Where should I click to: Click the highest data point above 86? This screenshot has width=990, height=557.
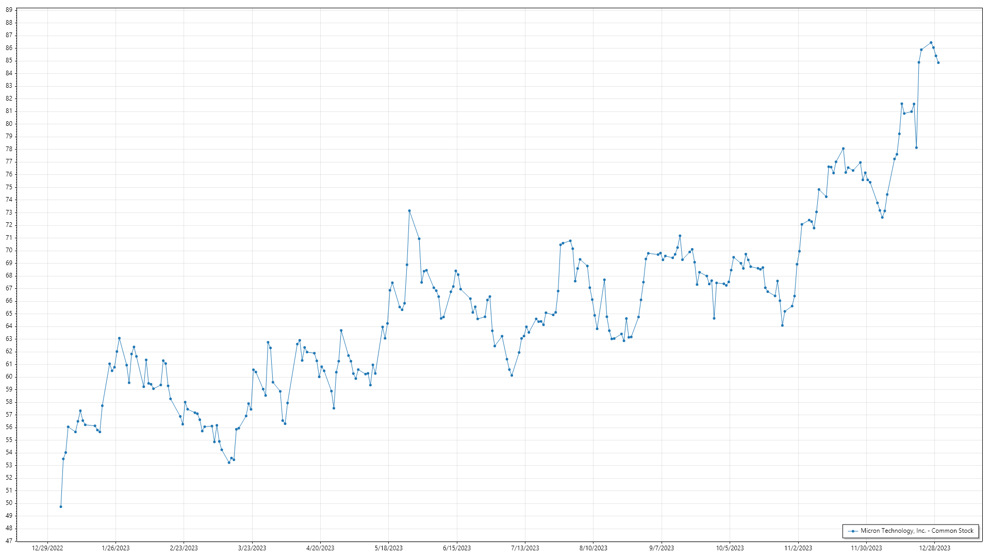pos(931,43)
